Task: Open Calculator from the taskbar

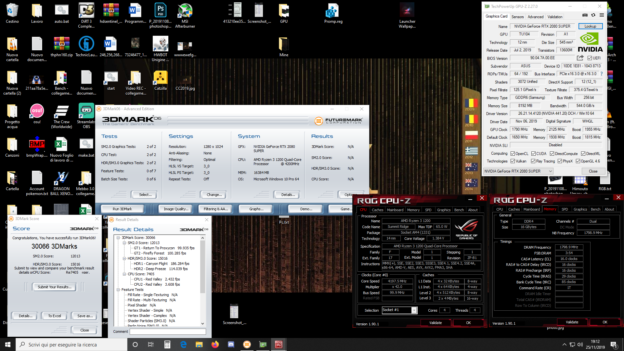Action: tap(167, 344)
